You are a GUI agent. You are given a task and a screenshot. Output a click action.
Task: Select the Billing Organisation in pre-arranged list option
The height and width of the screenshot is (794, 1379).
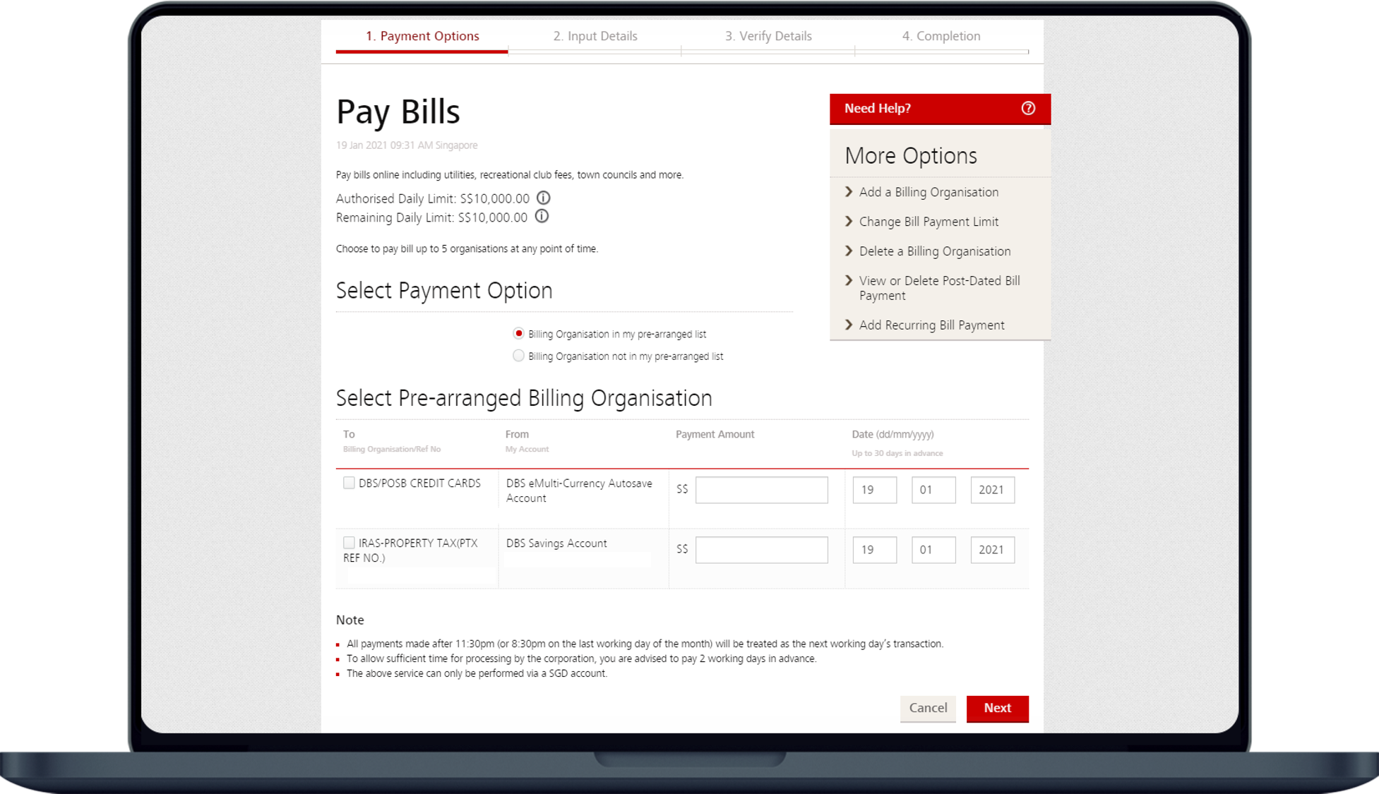coord(518,333)
